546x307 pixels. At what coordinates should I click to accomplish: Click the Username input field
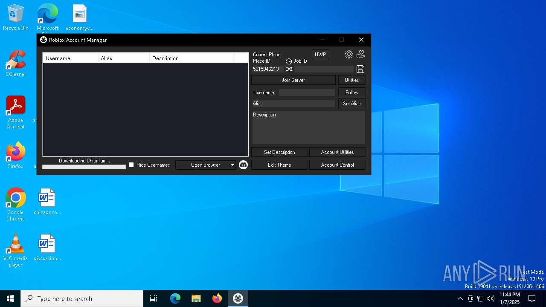coord(307,93)
